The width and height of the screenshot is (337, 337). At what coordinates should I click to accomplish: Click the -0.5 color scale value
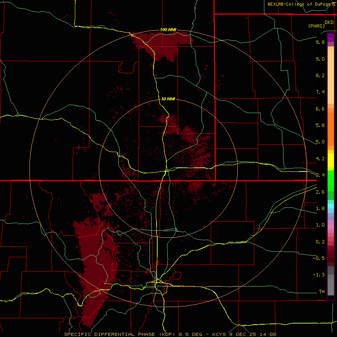coord(319,258)
